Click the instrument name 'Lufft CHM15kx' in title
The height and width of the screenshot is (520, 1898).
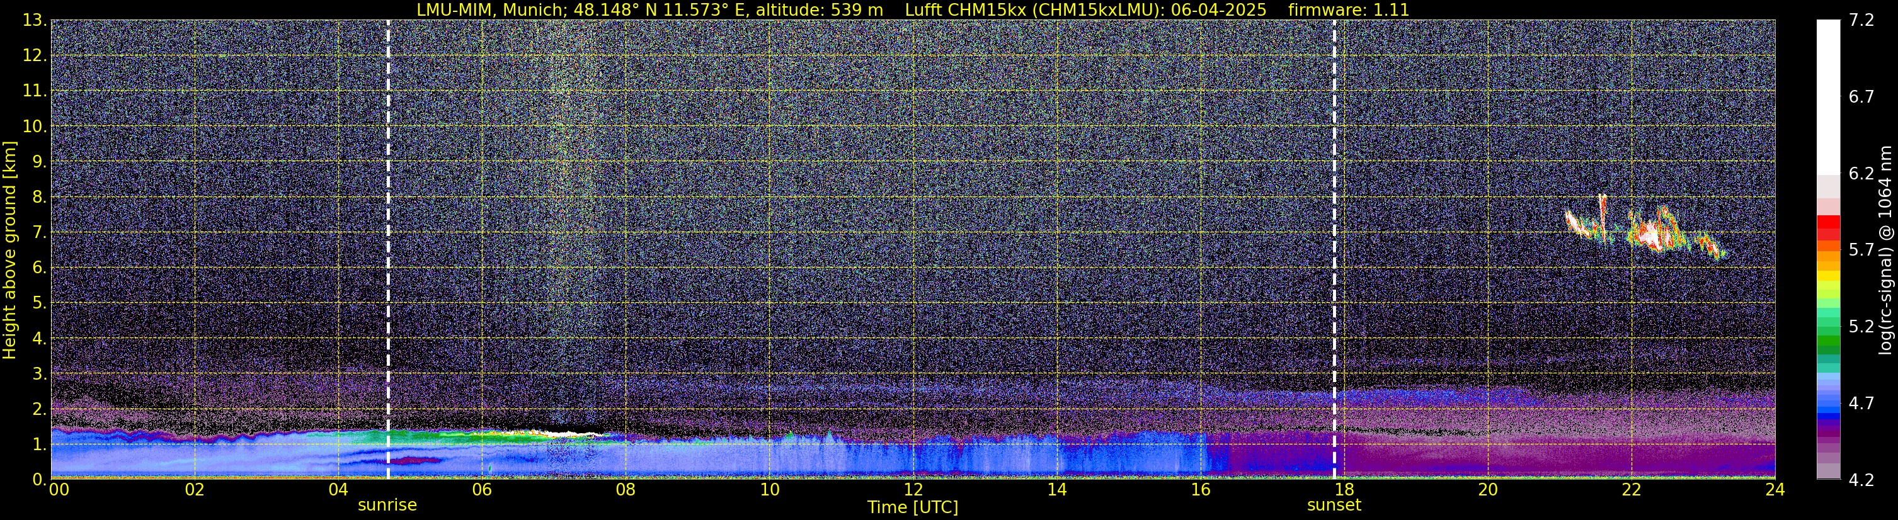pos(968,9)
